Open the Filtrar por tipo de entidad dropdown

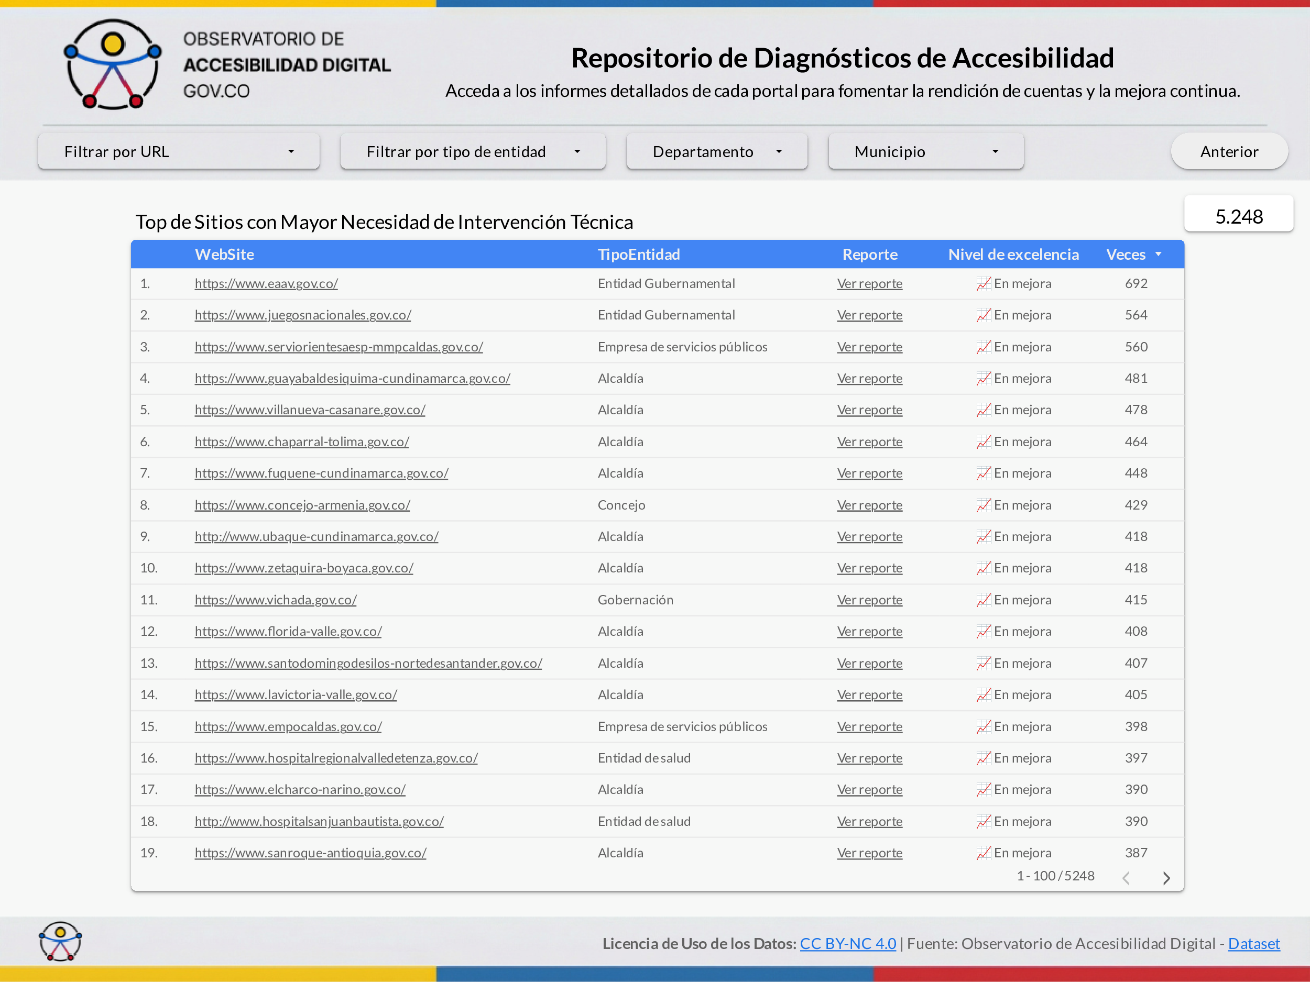pyautogui.click(x=473, y=151)
